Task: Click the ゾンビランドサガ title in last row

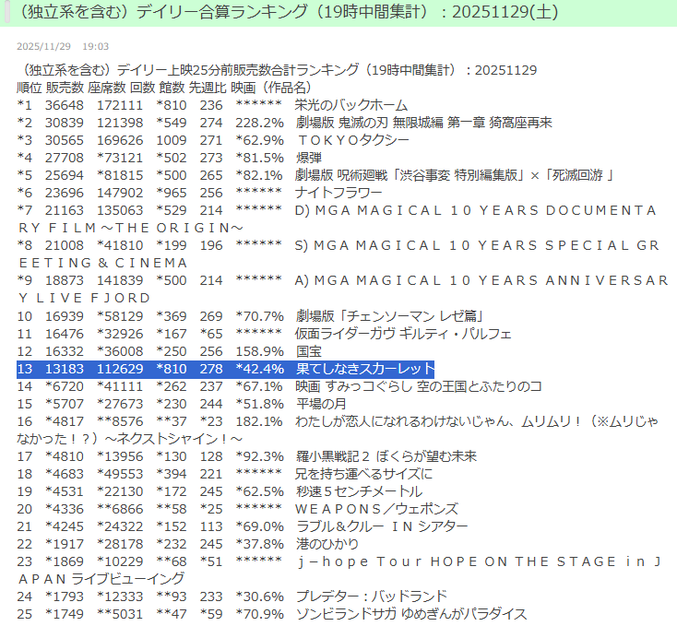Action: (x=410, y=614)
